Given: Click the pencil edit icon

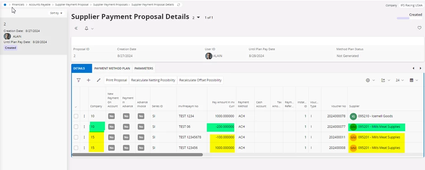Looking at the screenshot, I should pos(99,80).
